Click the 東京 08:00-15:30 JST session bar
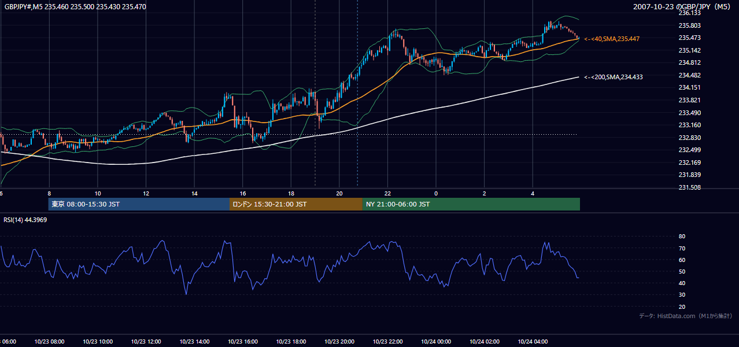Image resolution: width=739 pixels, height=347 pixels. (139, 204)
